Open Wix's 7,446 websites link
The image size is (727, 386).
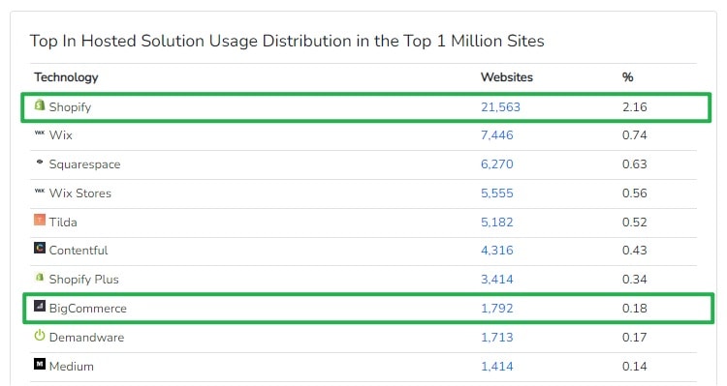pos(496,135)
